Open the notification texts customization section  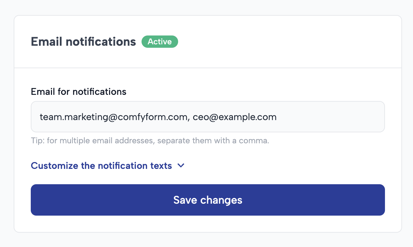coord(101,165)
